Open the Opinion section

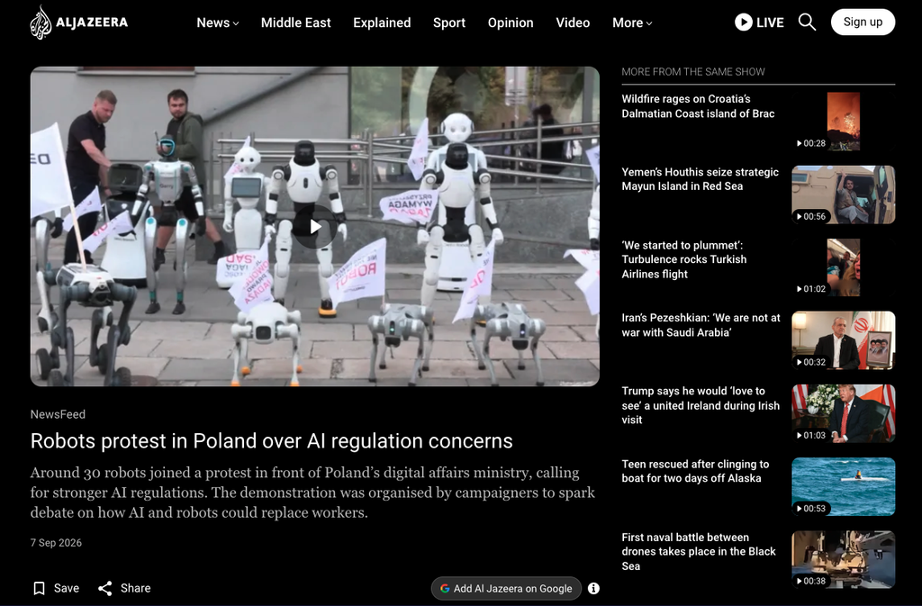click(x=511, y=23)
